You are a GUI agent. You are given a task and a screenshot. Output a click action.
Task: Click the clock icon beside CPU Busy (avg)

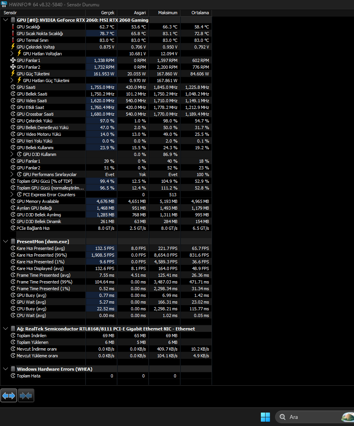[13, 309]
